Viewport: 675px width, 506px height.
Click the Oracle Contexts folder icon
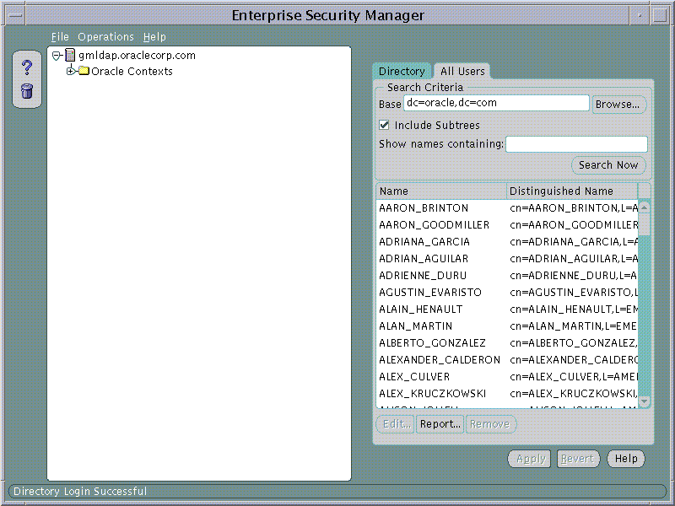[x=84, y=71]
